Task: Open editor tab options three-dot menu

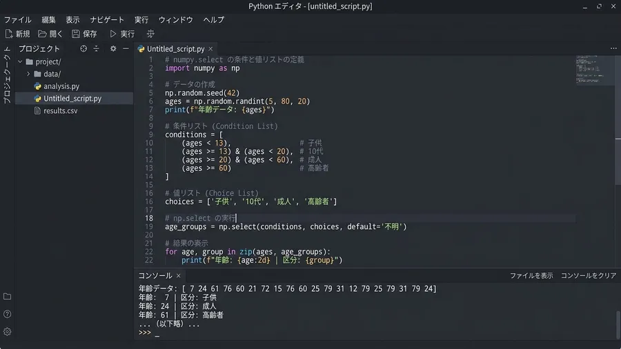Action: coord(613,48)
